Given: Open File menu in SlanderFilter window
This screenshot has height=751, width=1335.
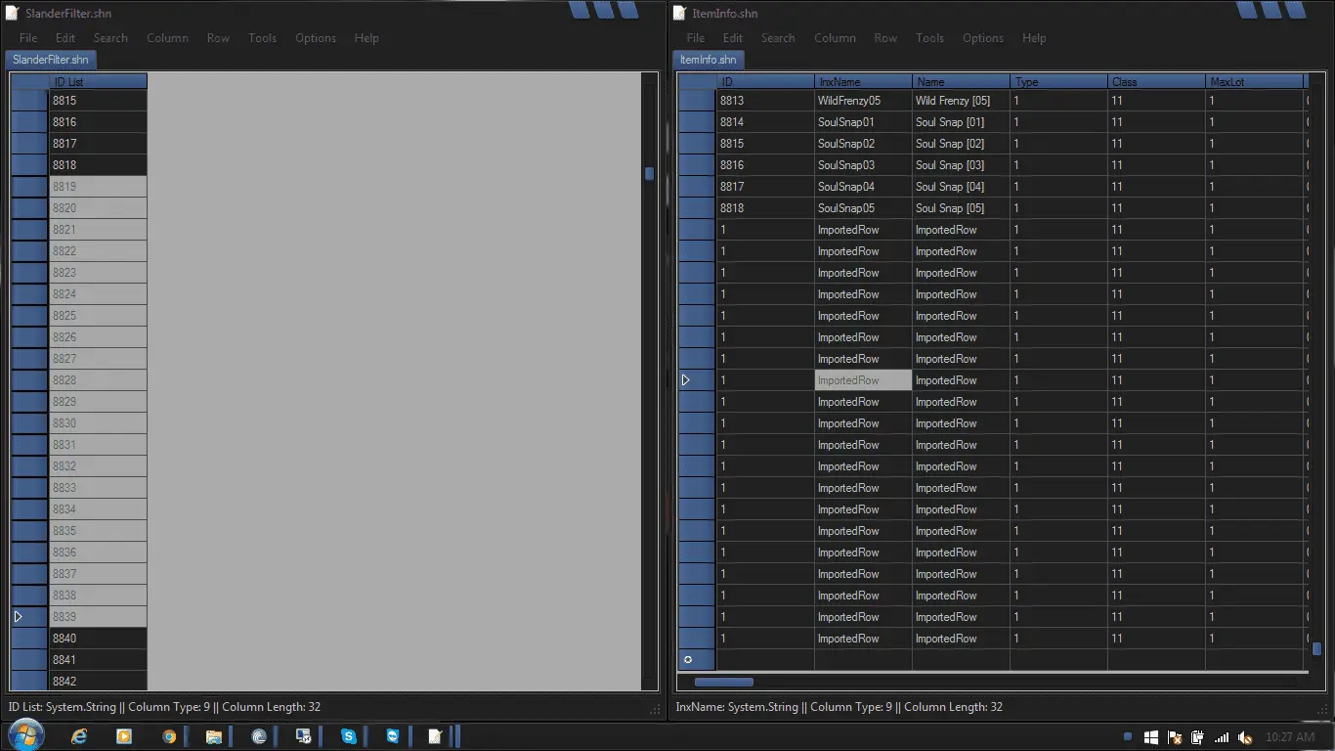Looking at the screenshot, I should (x=28, y=38).
